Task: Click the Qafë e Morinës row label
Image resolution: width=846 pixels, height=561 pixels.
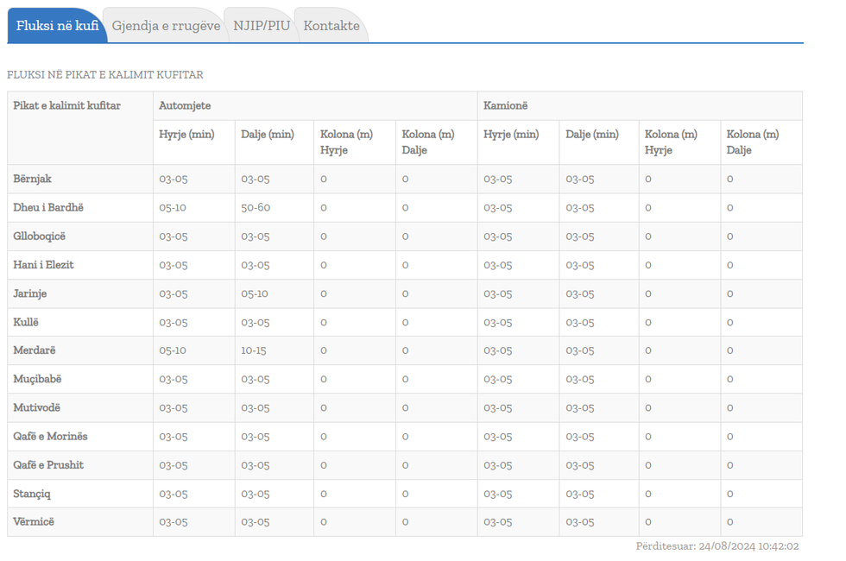Action: tap(50, 436)
